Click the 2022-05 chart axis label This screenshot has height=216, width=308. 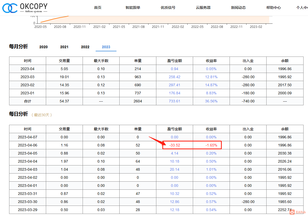[x=197, y=27]
